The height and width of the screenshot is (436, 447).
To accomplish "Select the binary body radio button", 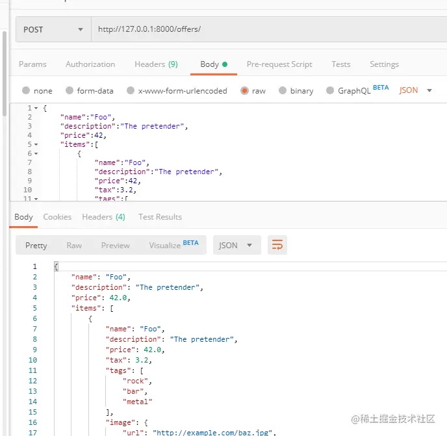I will (x=283, y=90).
